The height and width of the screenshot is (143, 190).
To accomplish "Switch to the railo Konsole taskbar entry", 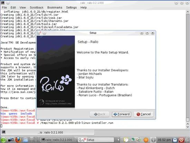I will (58, 140).
